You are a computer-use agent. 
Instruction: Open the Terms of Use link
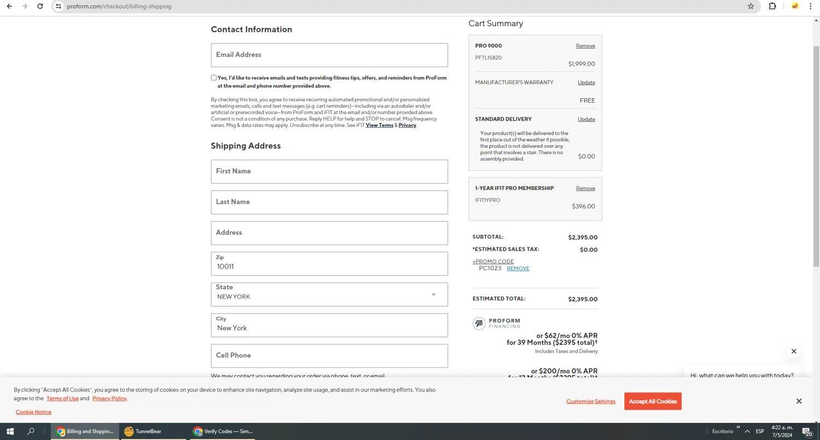pyautogui.click(x=62, y=399)
